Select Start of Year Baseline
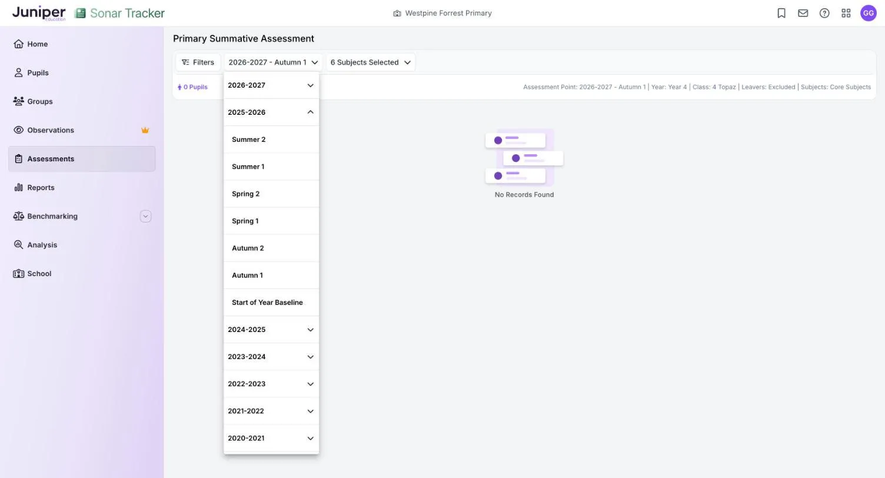 271,302
